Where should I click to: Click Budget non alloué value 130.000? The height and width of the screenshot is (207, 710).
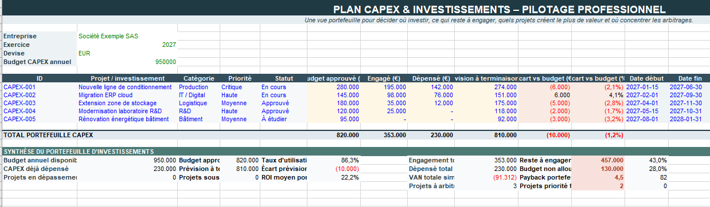pyautogui.click(x=598, y=169)
